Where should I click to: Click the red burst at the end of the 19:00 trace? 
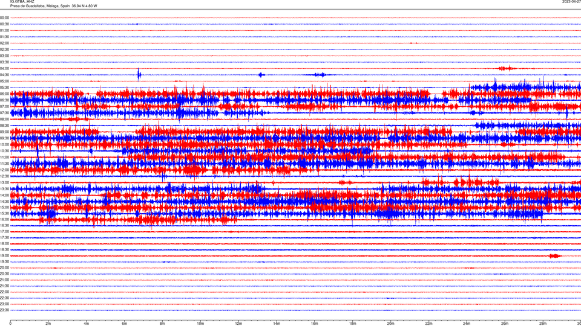[x=555, y=256]
